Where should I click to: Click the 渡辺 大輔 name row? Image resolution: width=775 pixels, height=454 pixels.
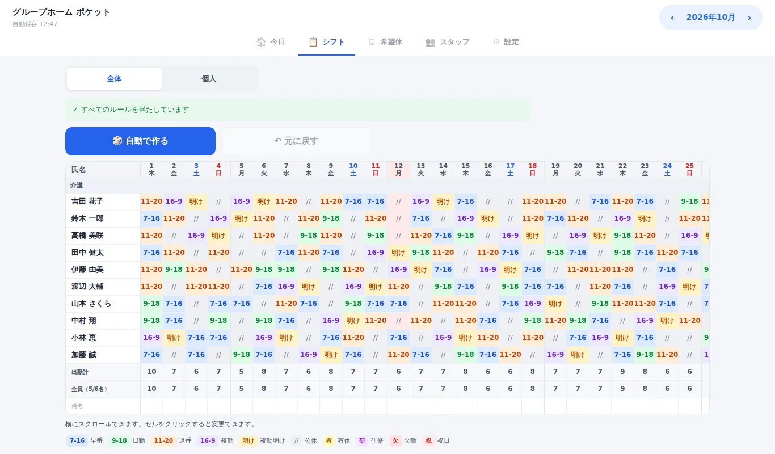[x=103, y=287]
